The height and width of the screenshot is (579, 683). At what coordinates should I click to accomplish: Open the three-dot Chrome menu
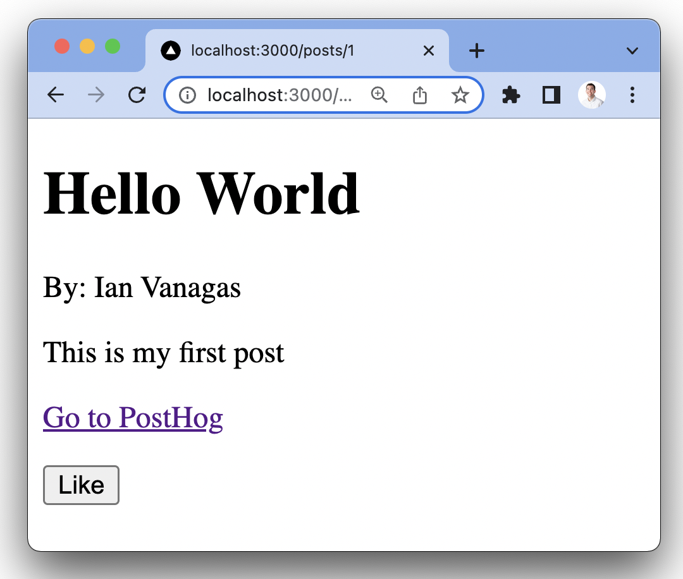pos(632,95)
